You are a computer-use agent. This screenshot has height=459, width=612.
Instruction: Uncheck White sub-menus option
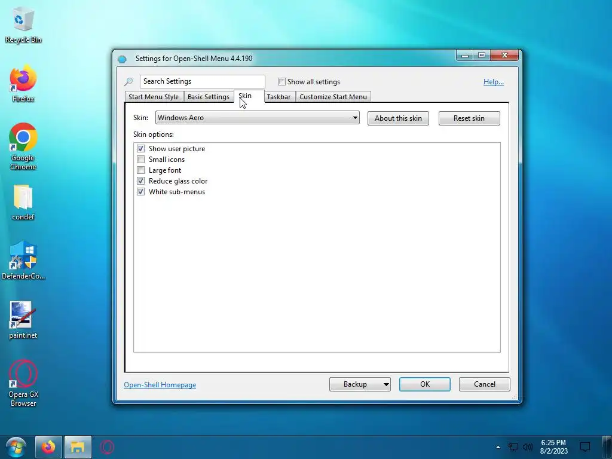(x=141, y=192)
